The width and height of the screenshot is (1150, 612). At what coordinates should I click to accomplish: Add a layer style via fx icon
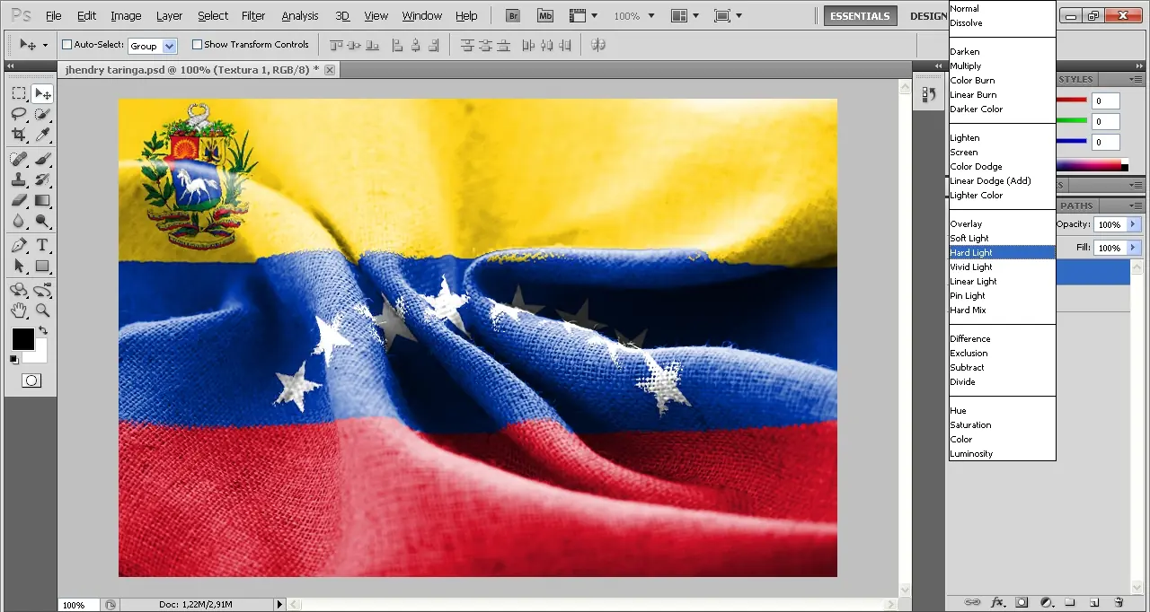tap(997, 602)
